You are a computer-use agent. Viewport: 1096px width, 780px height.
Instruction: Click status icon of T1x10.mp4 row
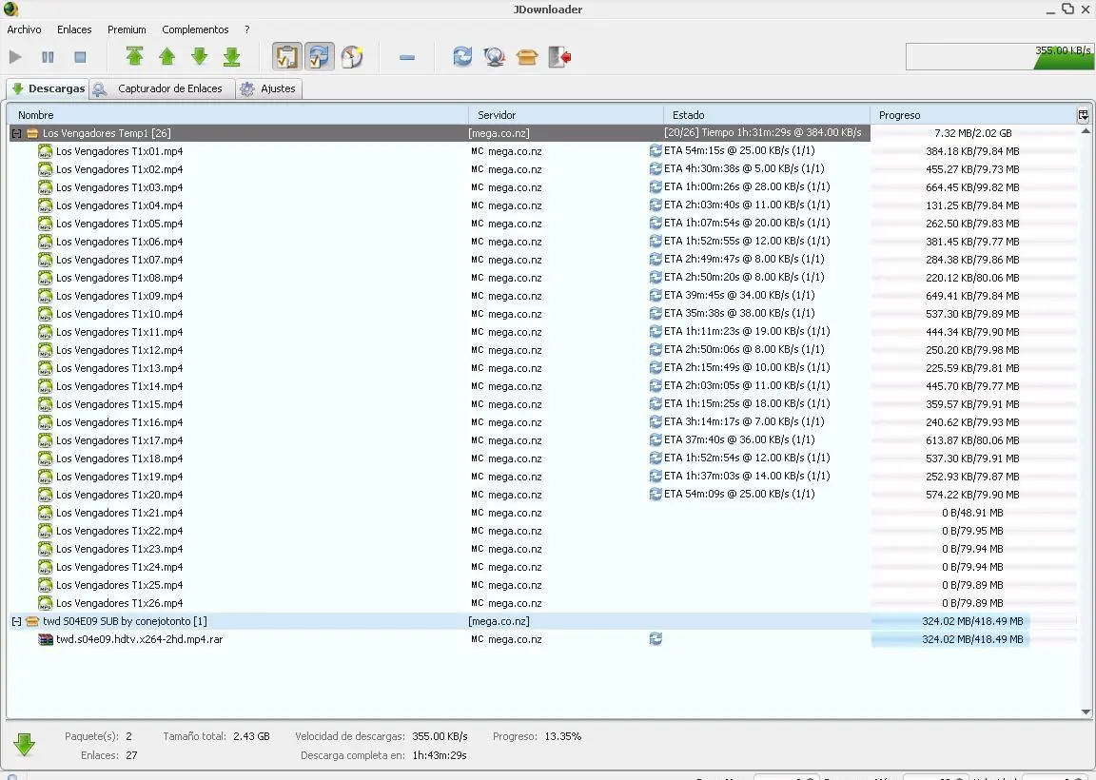656,313
